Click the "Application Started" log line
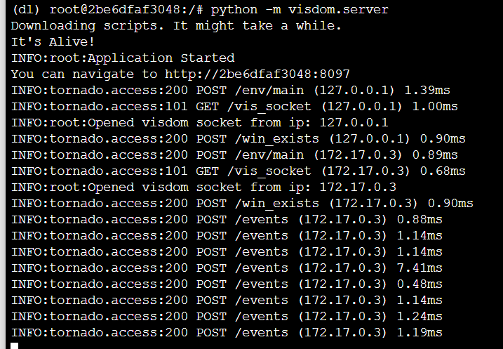Image resolution: width=503 pixels, height=349 pixels. click(123, 58)
